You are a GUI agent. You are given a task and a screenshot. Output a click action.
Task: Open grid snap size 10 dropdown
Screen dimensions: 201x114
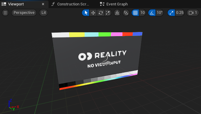point(142,13)
